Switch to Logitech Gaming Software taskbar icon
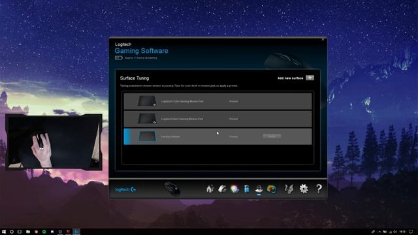Screen dimensions: 418x235 click(76, 232)
